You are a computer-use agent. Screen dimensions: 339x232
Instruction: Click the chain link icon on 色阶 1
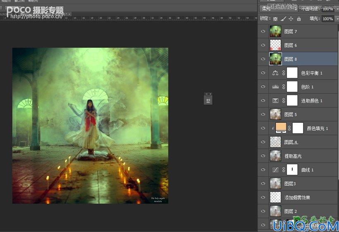coord(284,87)
